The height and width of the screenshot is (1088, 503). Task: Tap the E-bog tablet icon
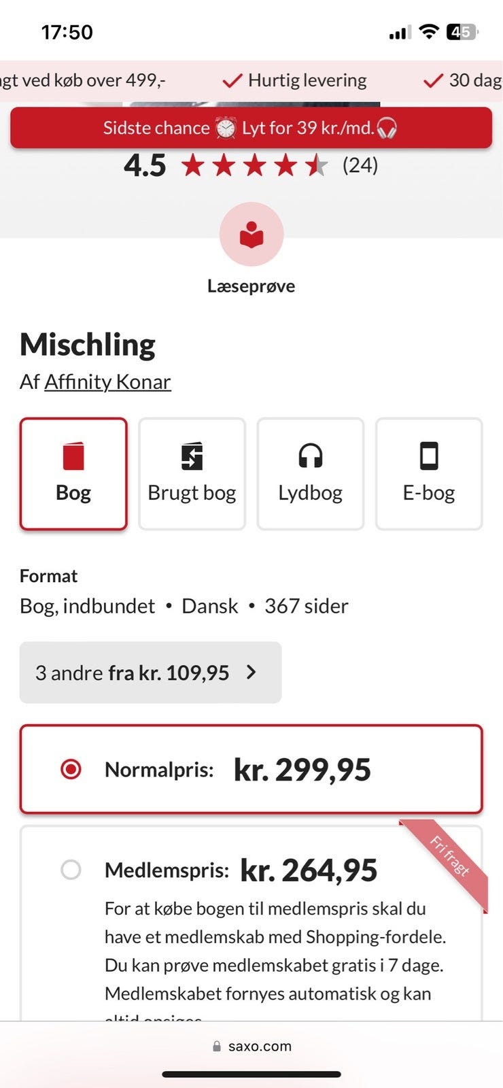coord(428,456)
